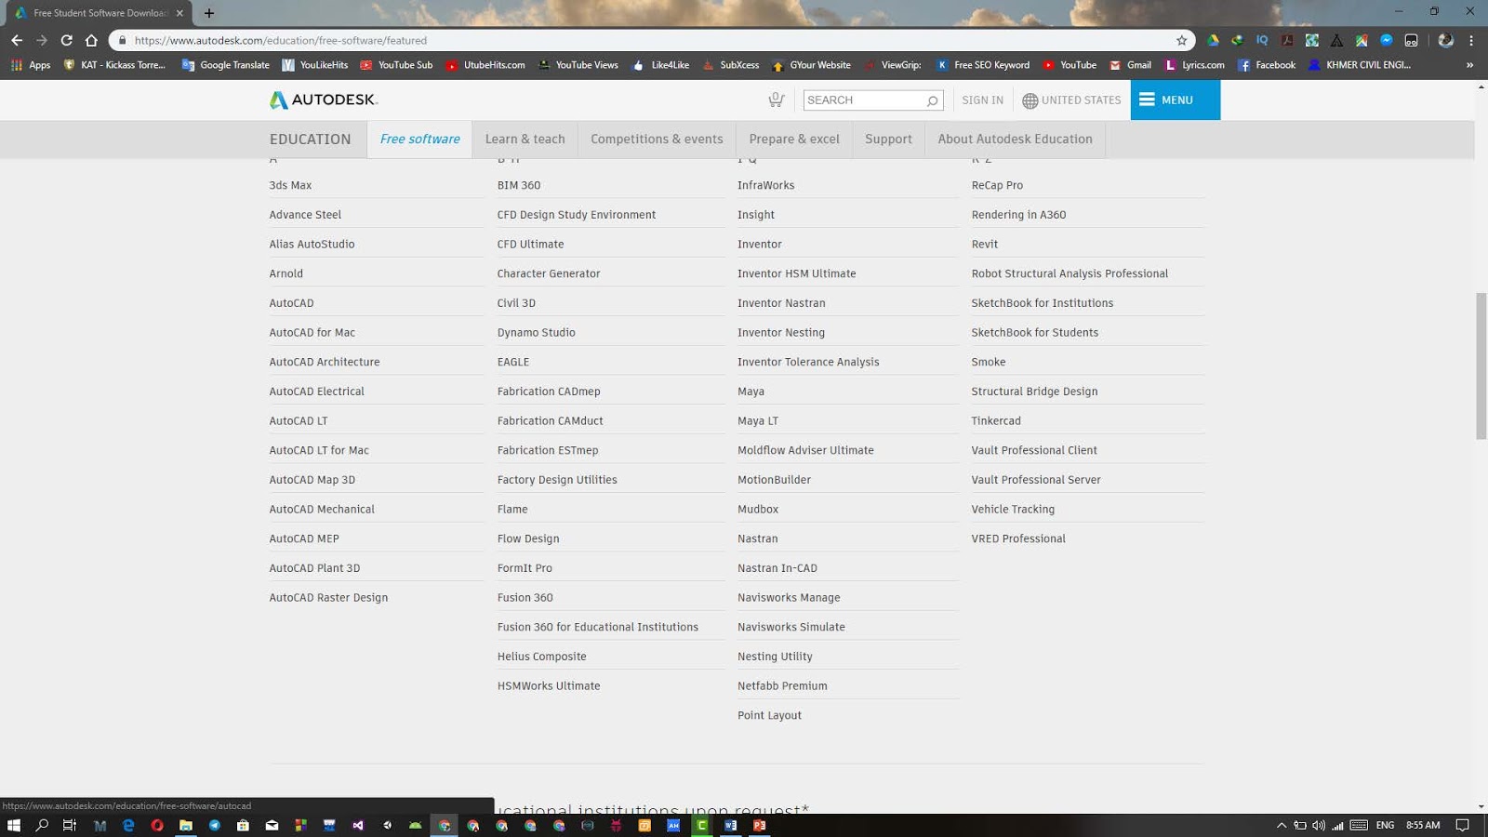Click the page vertical scrollbar thumb
The width and height of the screenshot is (1488, 837).
point(1481,365)
